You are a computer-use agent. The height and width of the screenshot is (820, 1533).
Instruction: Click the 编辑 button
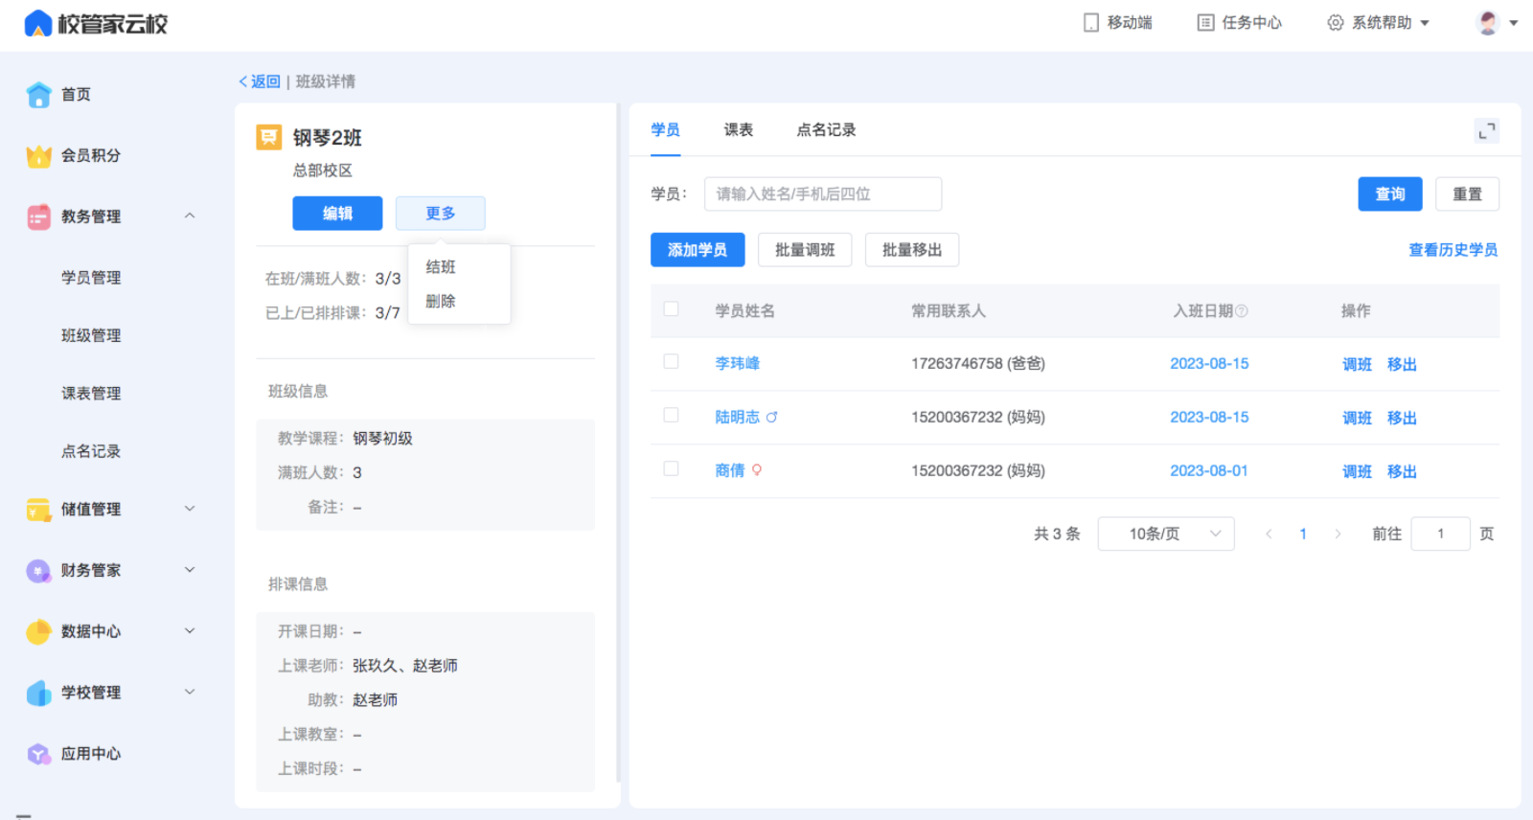(x=337, y=213)
